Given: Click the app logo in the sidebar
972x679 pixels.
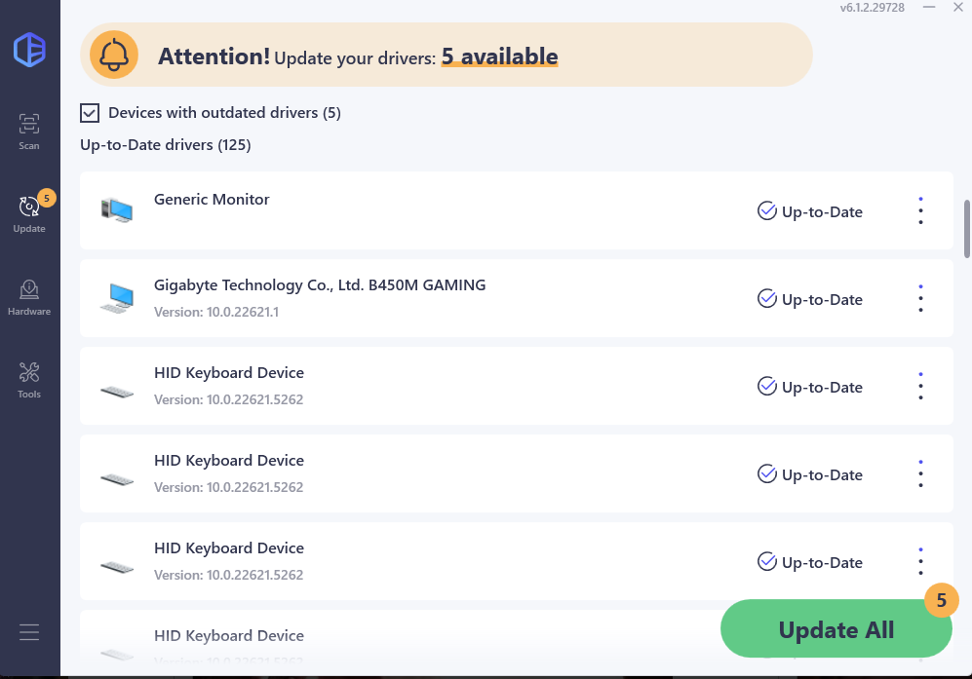Looking at the screenshot, I should coord(30,50).
